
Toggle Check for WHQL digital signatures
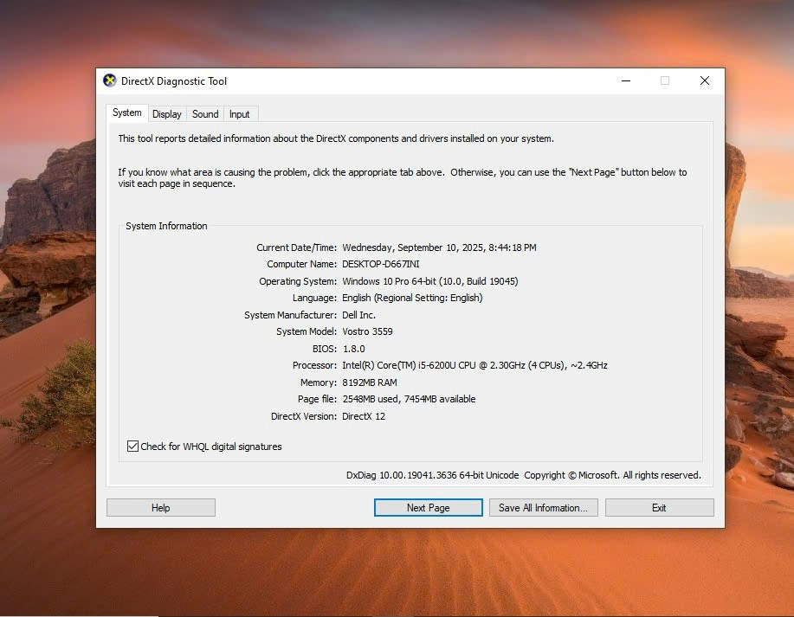[x=133, y=447]
